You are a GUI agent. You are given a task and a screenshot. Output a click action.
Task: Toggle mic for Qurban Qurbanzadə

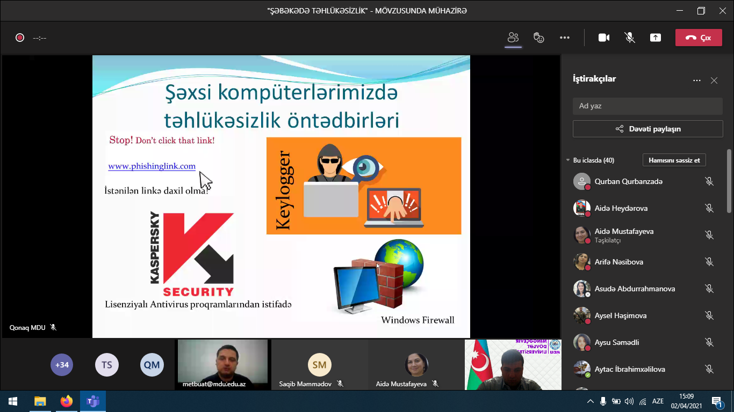coord(709,181)
